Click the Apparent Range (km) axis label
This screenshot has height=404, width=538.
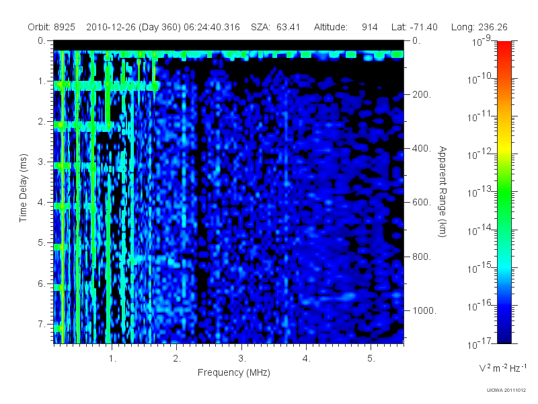(443, 191)
